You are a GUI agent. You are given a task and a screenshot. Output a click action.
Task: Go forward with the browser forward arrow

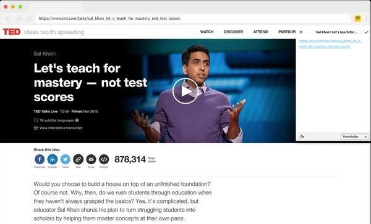tap(19, 19)
